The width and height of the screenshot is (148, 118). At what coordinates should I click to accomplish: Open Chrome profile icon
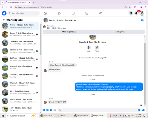141,7
